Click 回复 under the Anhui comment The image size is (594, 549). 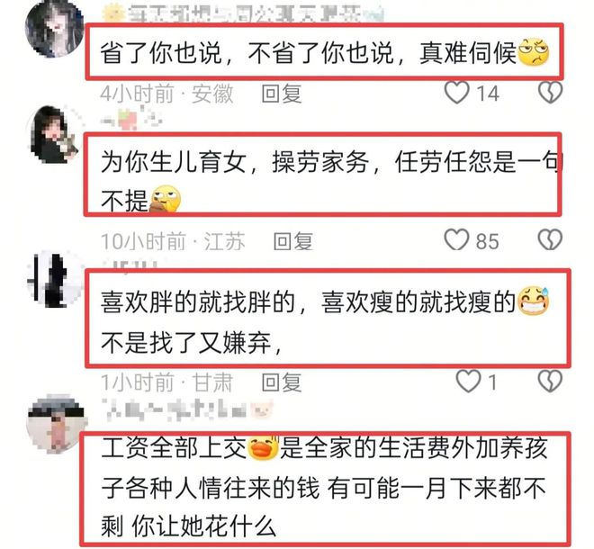[282, 94]
